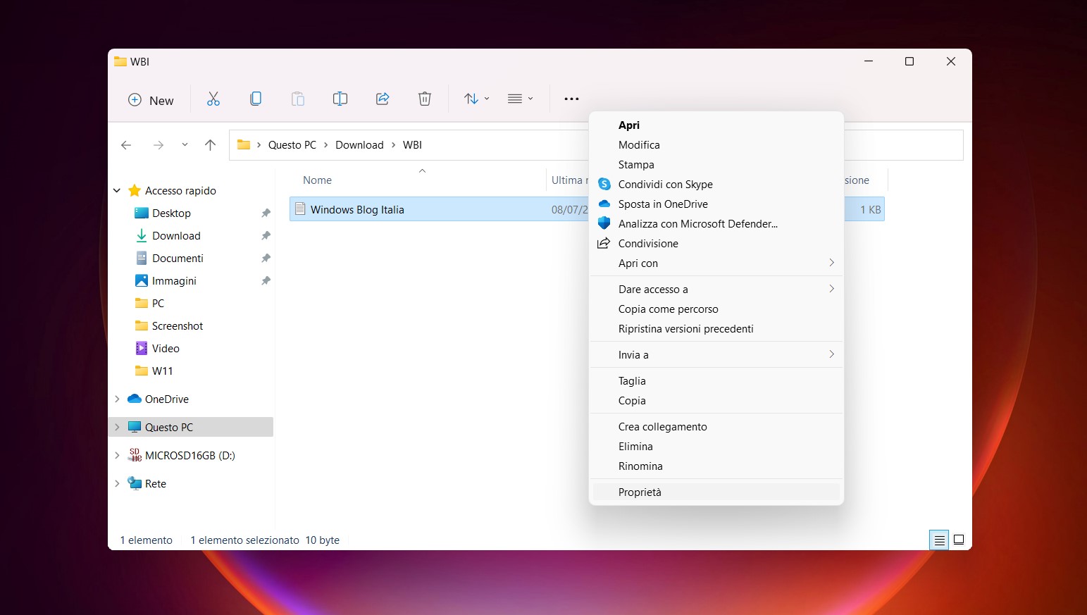
Task: Go forward with the right arrow
Action: (x=159, y=145)
